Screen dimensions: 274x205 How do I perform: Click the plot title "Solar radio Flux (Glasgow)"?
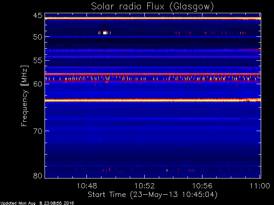[152, 7]
